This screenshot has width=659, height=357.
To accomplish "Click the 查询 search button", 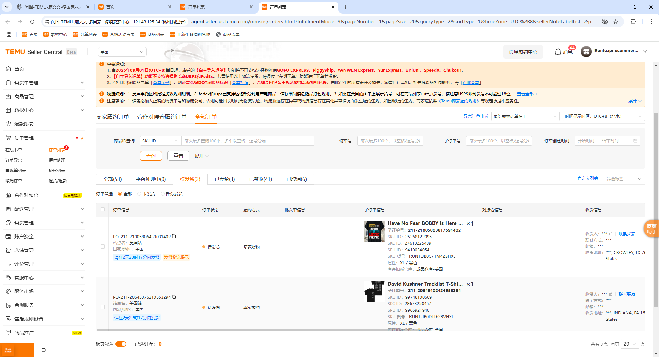I will [x=151, y=156].
